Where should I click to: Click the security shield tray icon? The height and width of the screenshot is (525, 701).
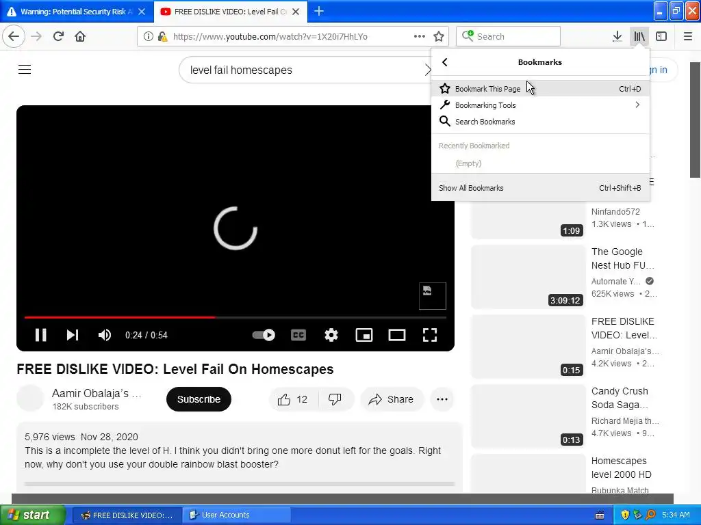pos(625,515)
